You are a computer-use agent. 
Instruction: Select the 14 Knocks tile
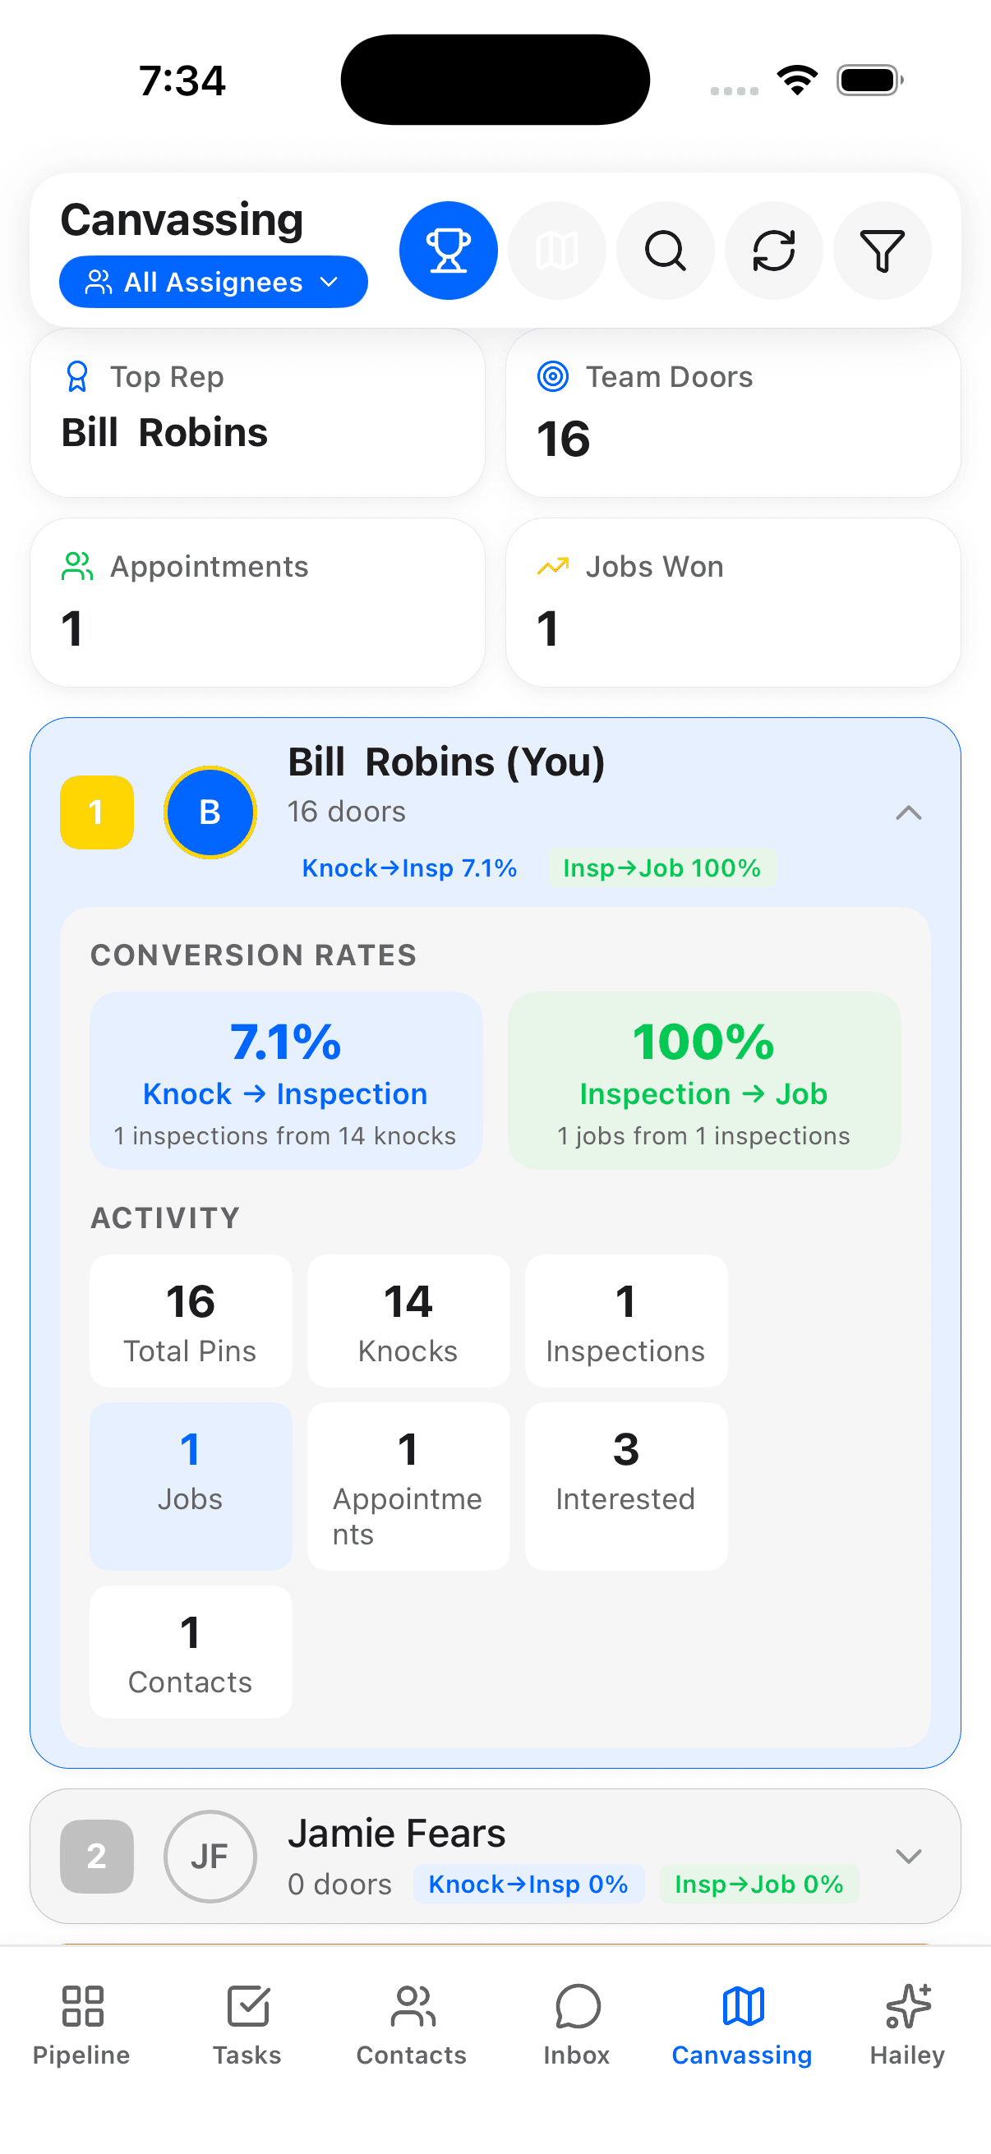click(408, 1321)
